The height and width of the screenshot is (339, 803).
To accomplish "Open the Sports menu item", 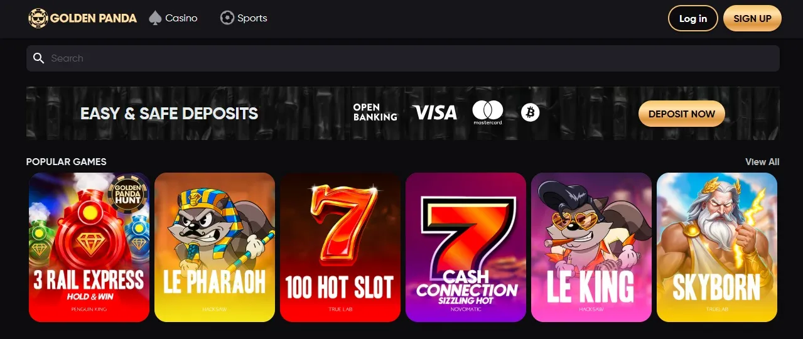I will [x=244, y=18].
